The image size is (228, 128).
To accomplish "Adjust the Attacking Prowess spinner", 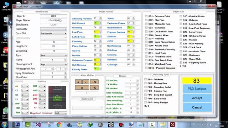I will (100, 18).
